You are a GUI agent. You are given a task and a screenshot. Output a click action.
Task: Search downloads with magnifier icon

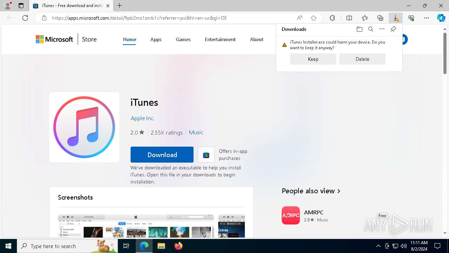pyautogui.click(x=371, y=29)
